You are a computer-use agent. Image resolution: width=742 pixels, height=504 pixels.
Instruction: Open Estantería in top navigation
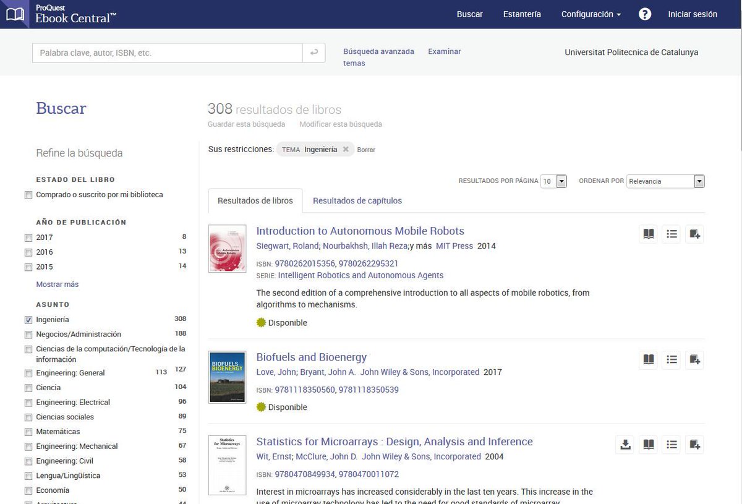pos(522,14)
